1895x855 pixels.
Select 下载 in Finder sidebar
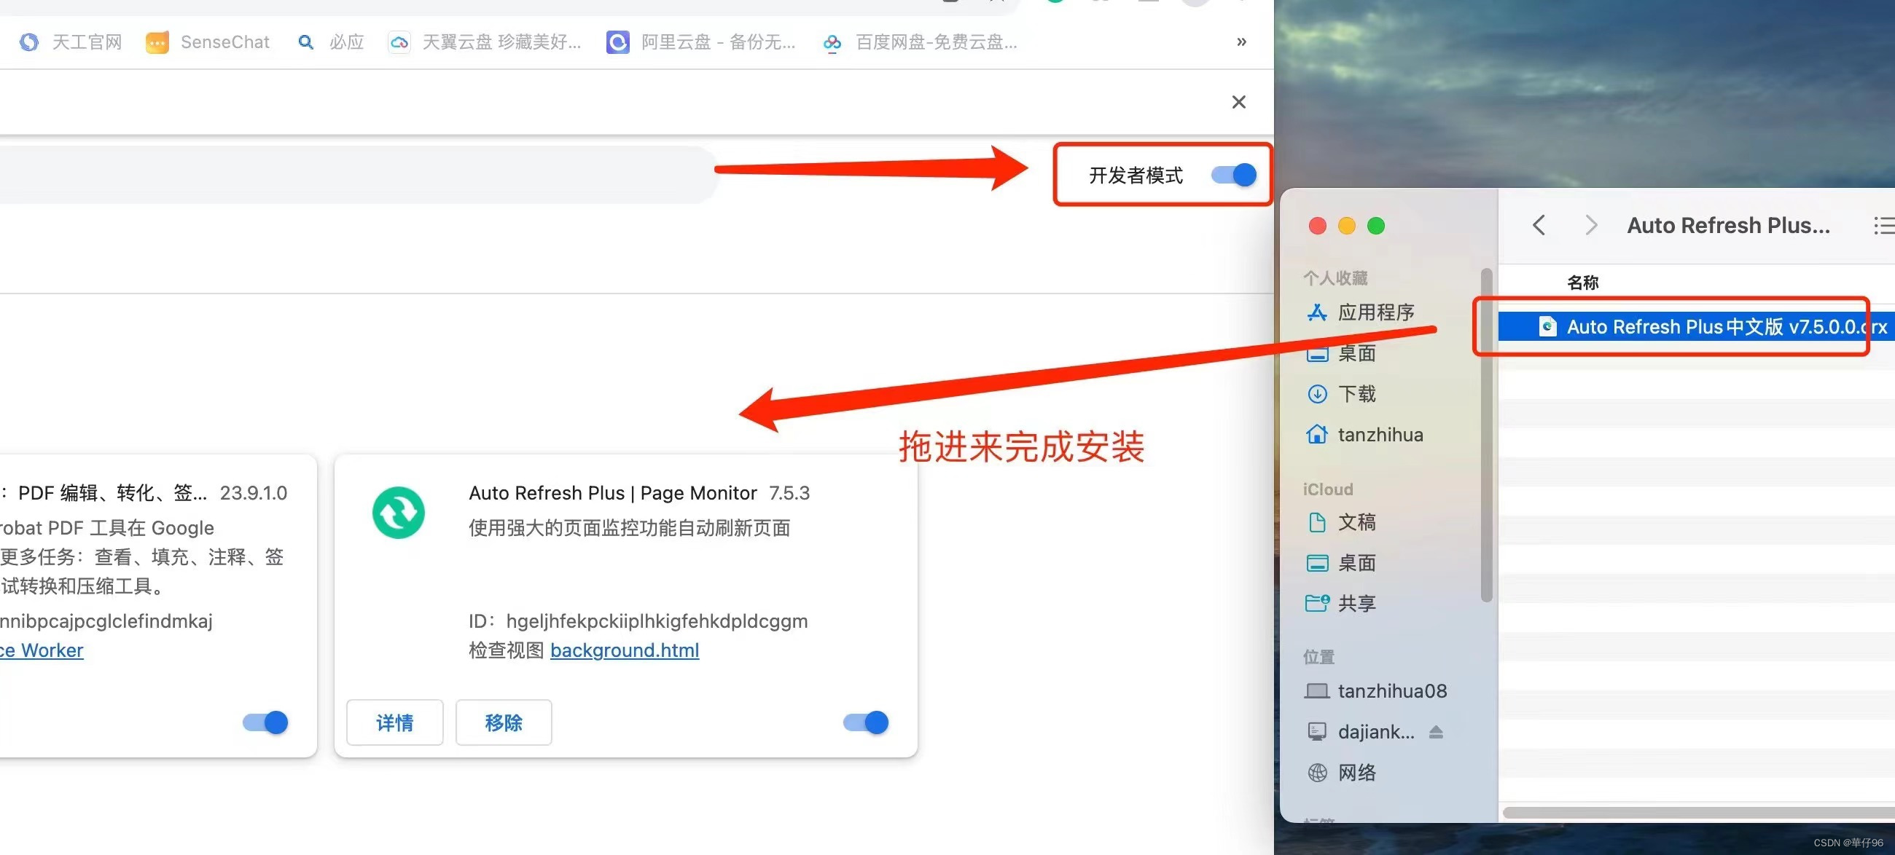[x=1356, y=394]
